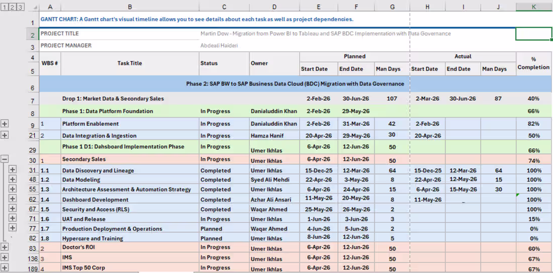Viewport: 553px width, 273px height.
Task: Click Phase 1 D1: Dahsboard Implementation Phase cell
Action: pyautogui.click(x=130, y=147)
